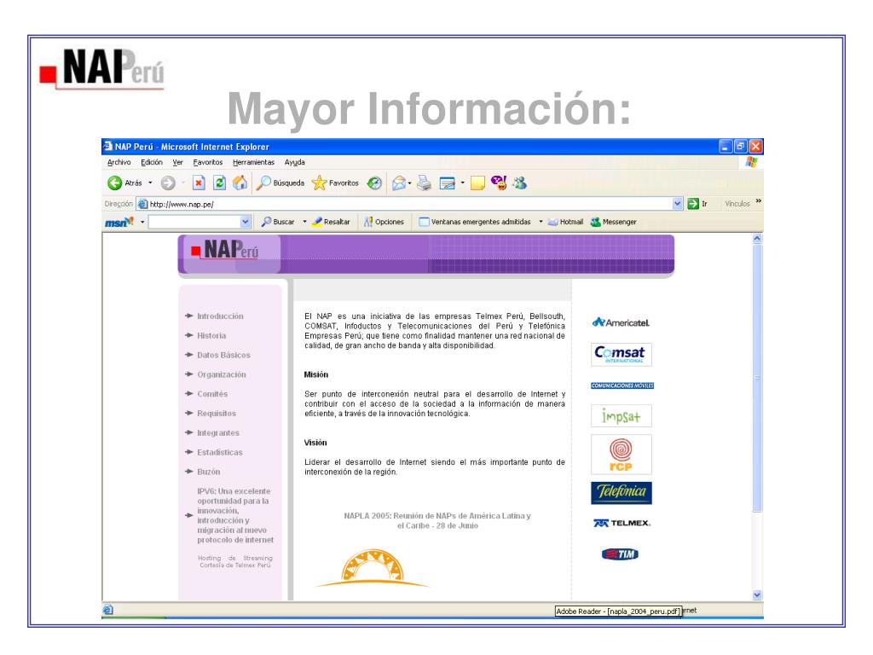Open the Introducción link
873x655 pixels.
point(220,316)
